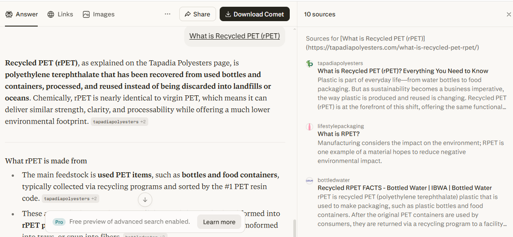Viewport: 513px width, 237px height.
Task: Open Recycled RPET FACTS IBWA source
Action: (405, 188)
